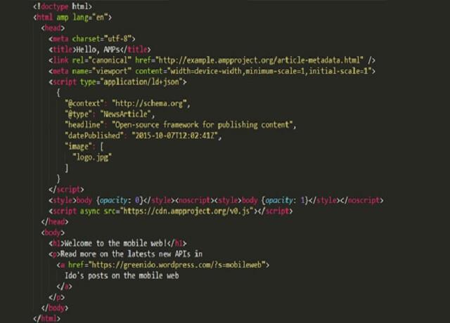450x323 pixels.
Task: Click the doctype html declaration line
Action: tap(63, 6)
